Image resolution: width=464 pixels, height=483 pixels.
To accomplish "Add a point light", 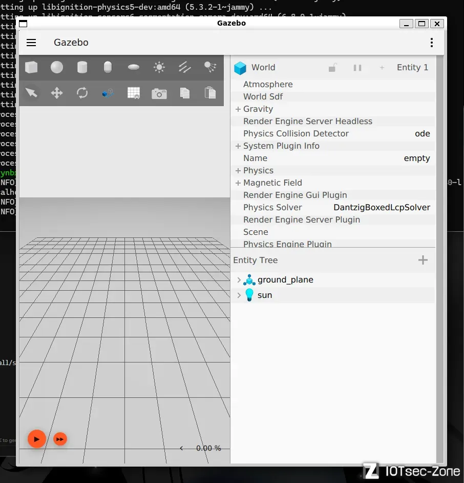I will point(159,67).
